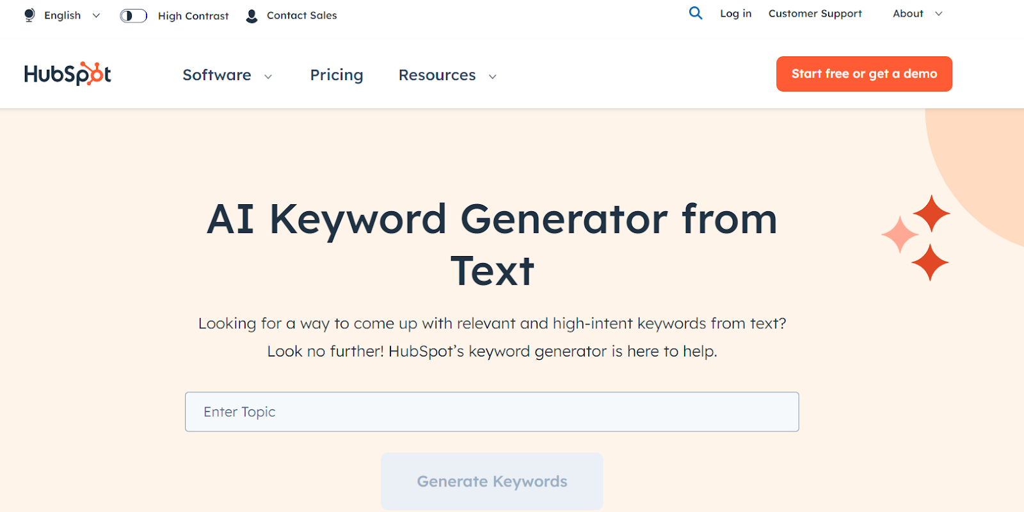Click the AI Keyword Generator from Text heading

[x=492, y=244]
